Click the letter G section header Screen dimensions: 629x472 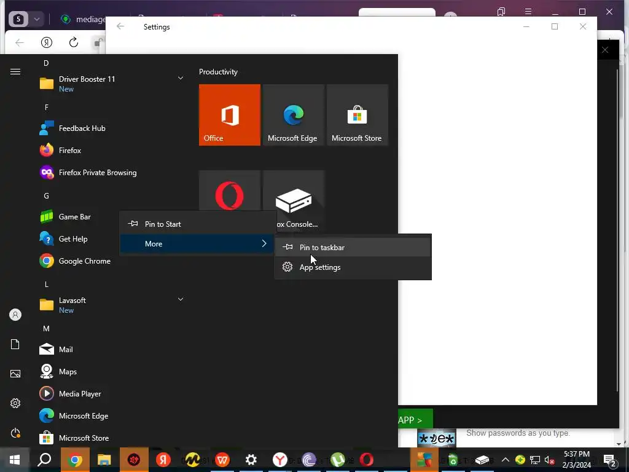point(46,196)
